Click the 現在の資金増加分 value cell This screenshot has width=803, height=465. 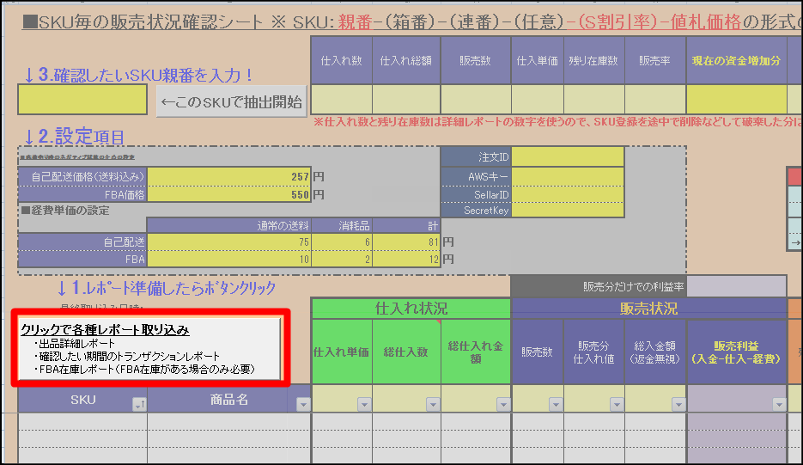coord(734,100)
